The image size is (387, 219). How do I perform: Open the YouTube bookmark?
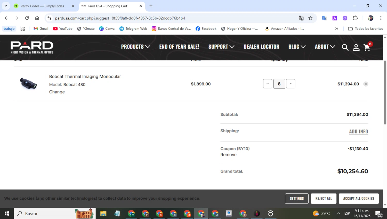(x=63, y=29)
